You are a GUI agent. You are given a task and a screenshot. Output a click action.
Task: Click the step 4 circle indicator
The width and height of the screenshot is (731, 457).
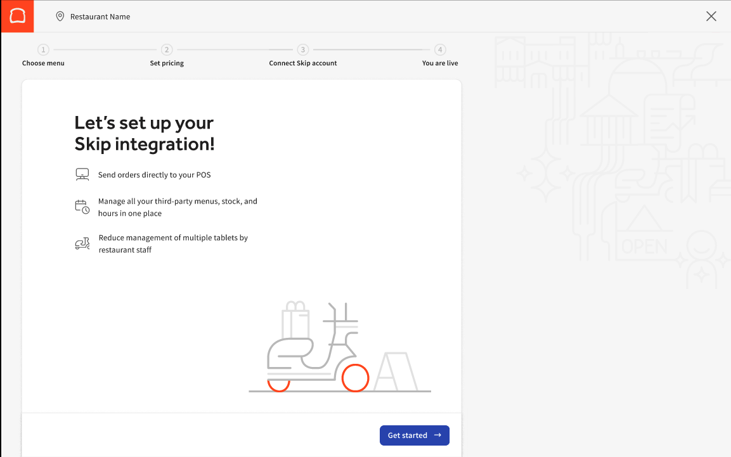tap(440, 49)
